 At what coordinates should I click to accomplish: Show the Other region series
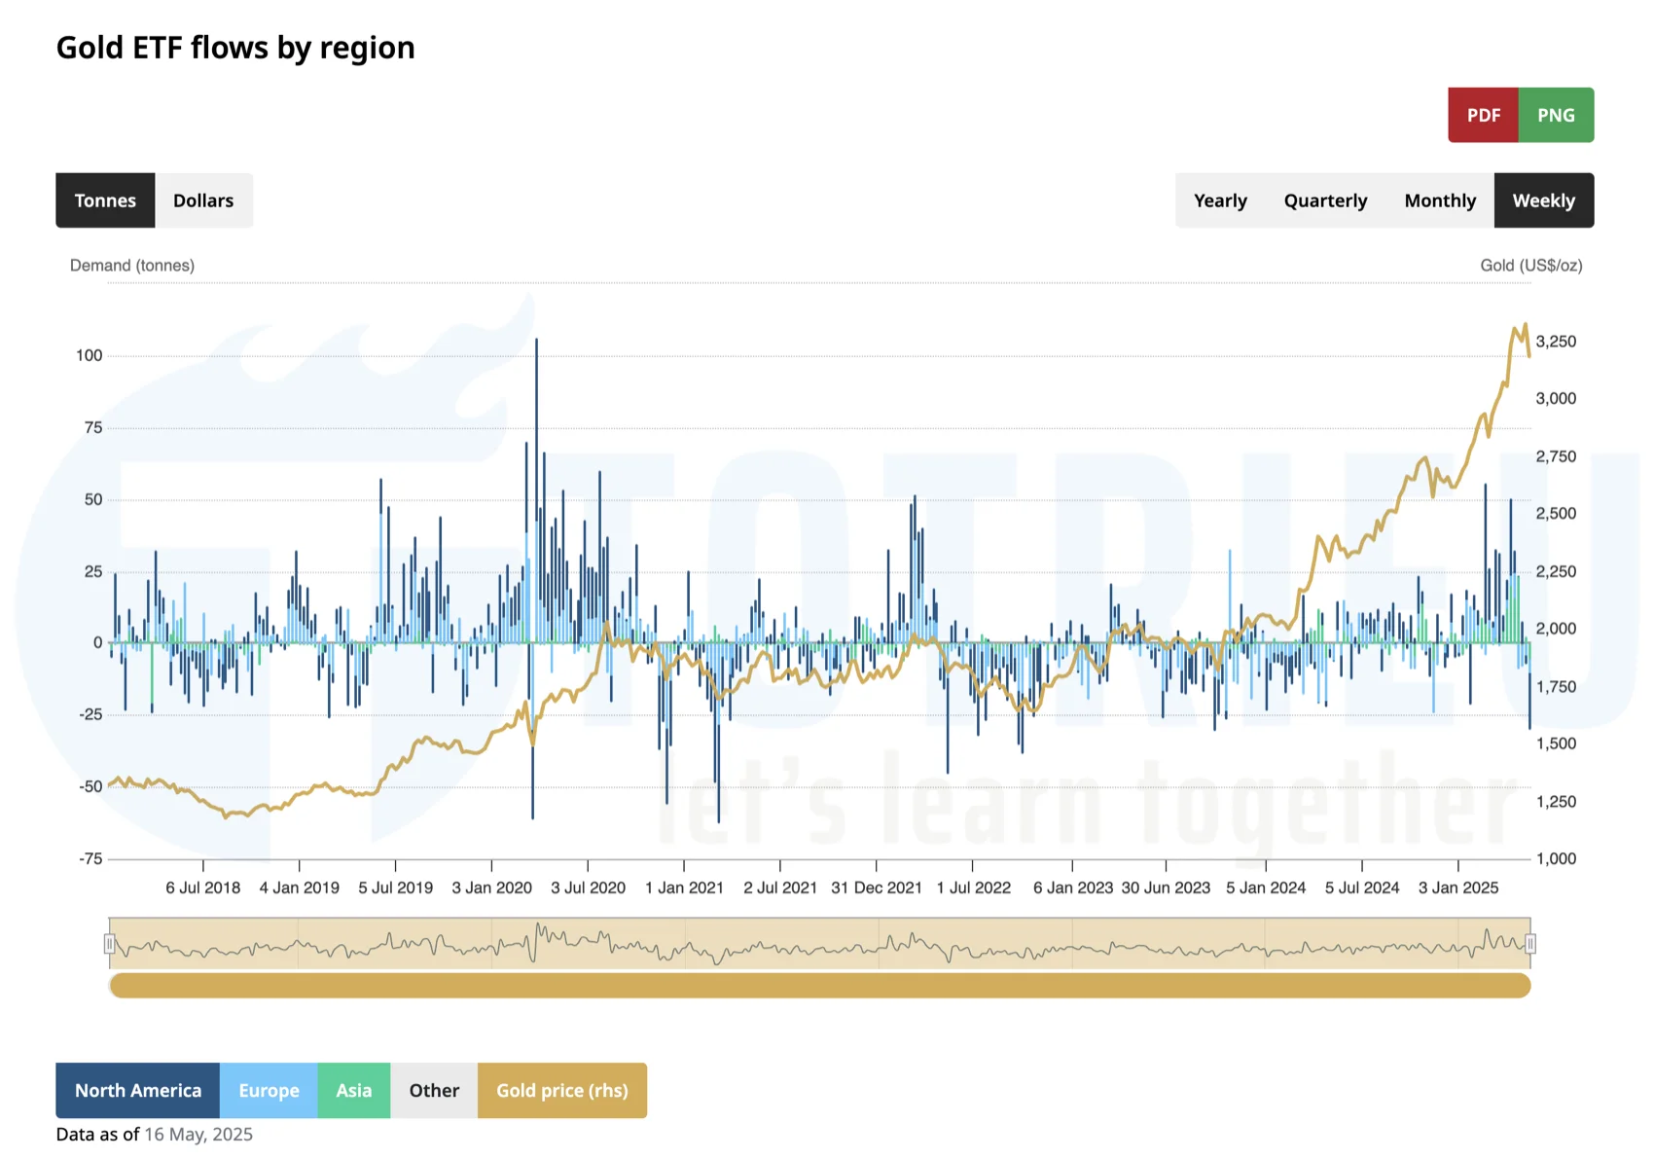434,1090
